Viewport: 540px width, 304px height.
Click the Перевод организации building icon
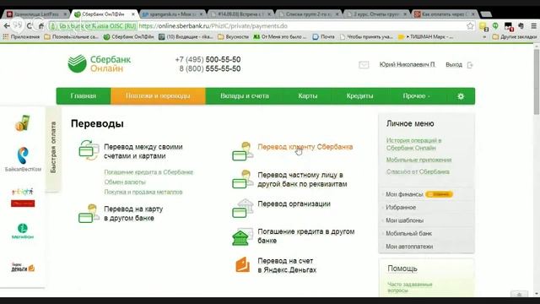click(242, 209)
